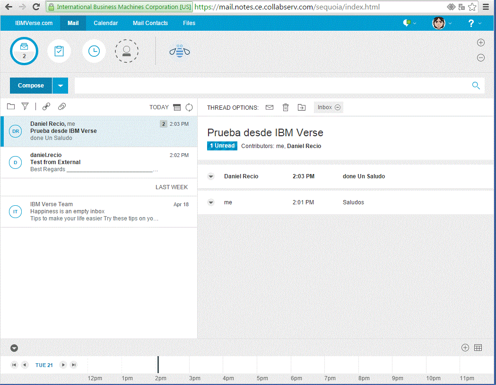Show mails with attachments paperclip icon
The width and height of the screenshot is (496, 385).
pyautogui.click(x=62, y=106)
